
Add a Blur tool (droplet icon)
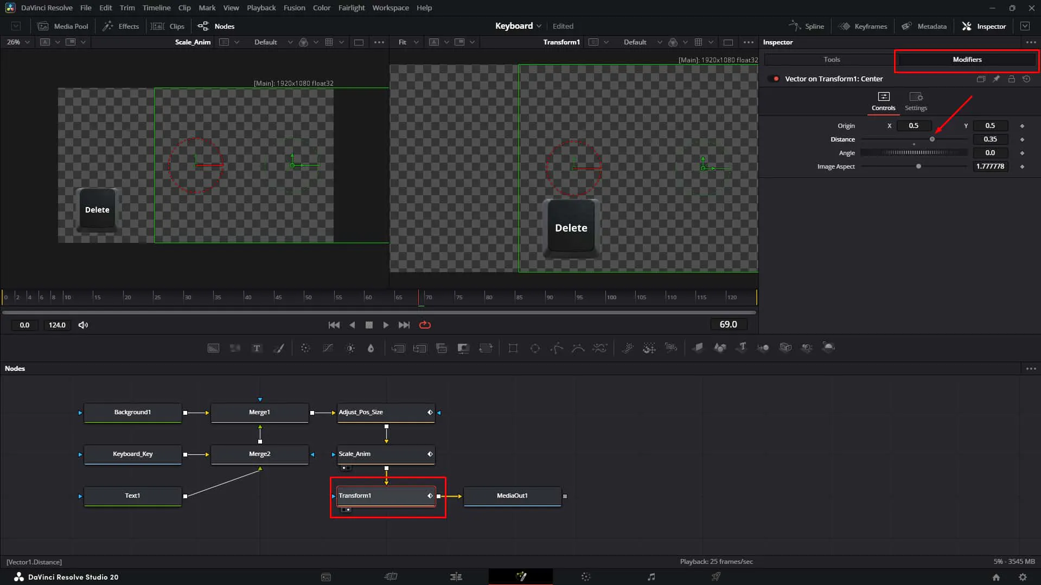click(x=371, y=348)
